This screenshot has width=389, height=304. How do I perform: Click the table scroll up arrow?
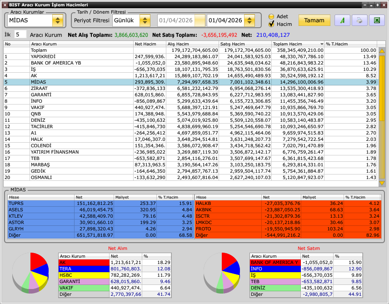(x=382, y=50)
